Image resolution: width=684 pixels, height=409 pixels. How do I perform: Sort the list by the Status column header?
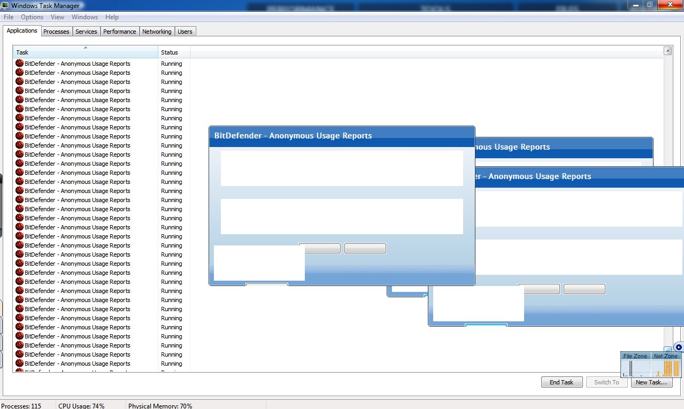tap(174, 52)
